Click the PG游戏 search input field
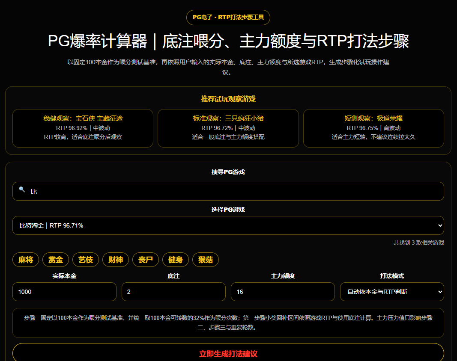The height and width of the screenshot is (361, 457). tap(228, 191)
